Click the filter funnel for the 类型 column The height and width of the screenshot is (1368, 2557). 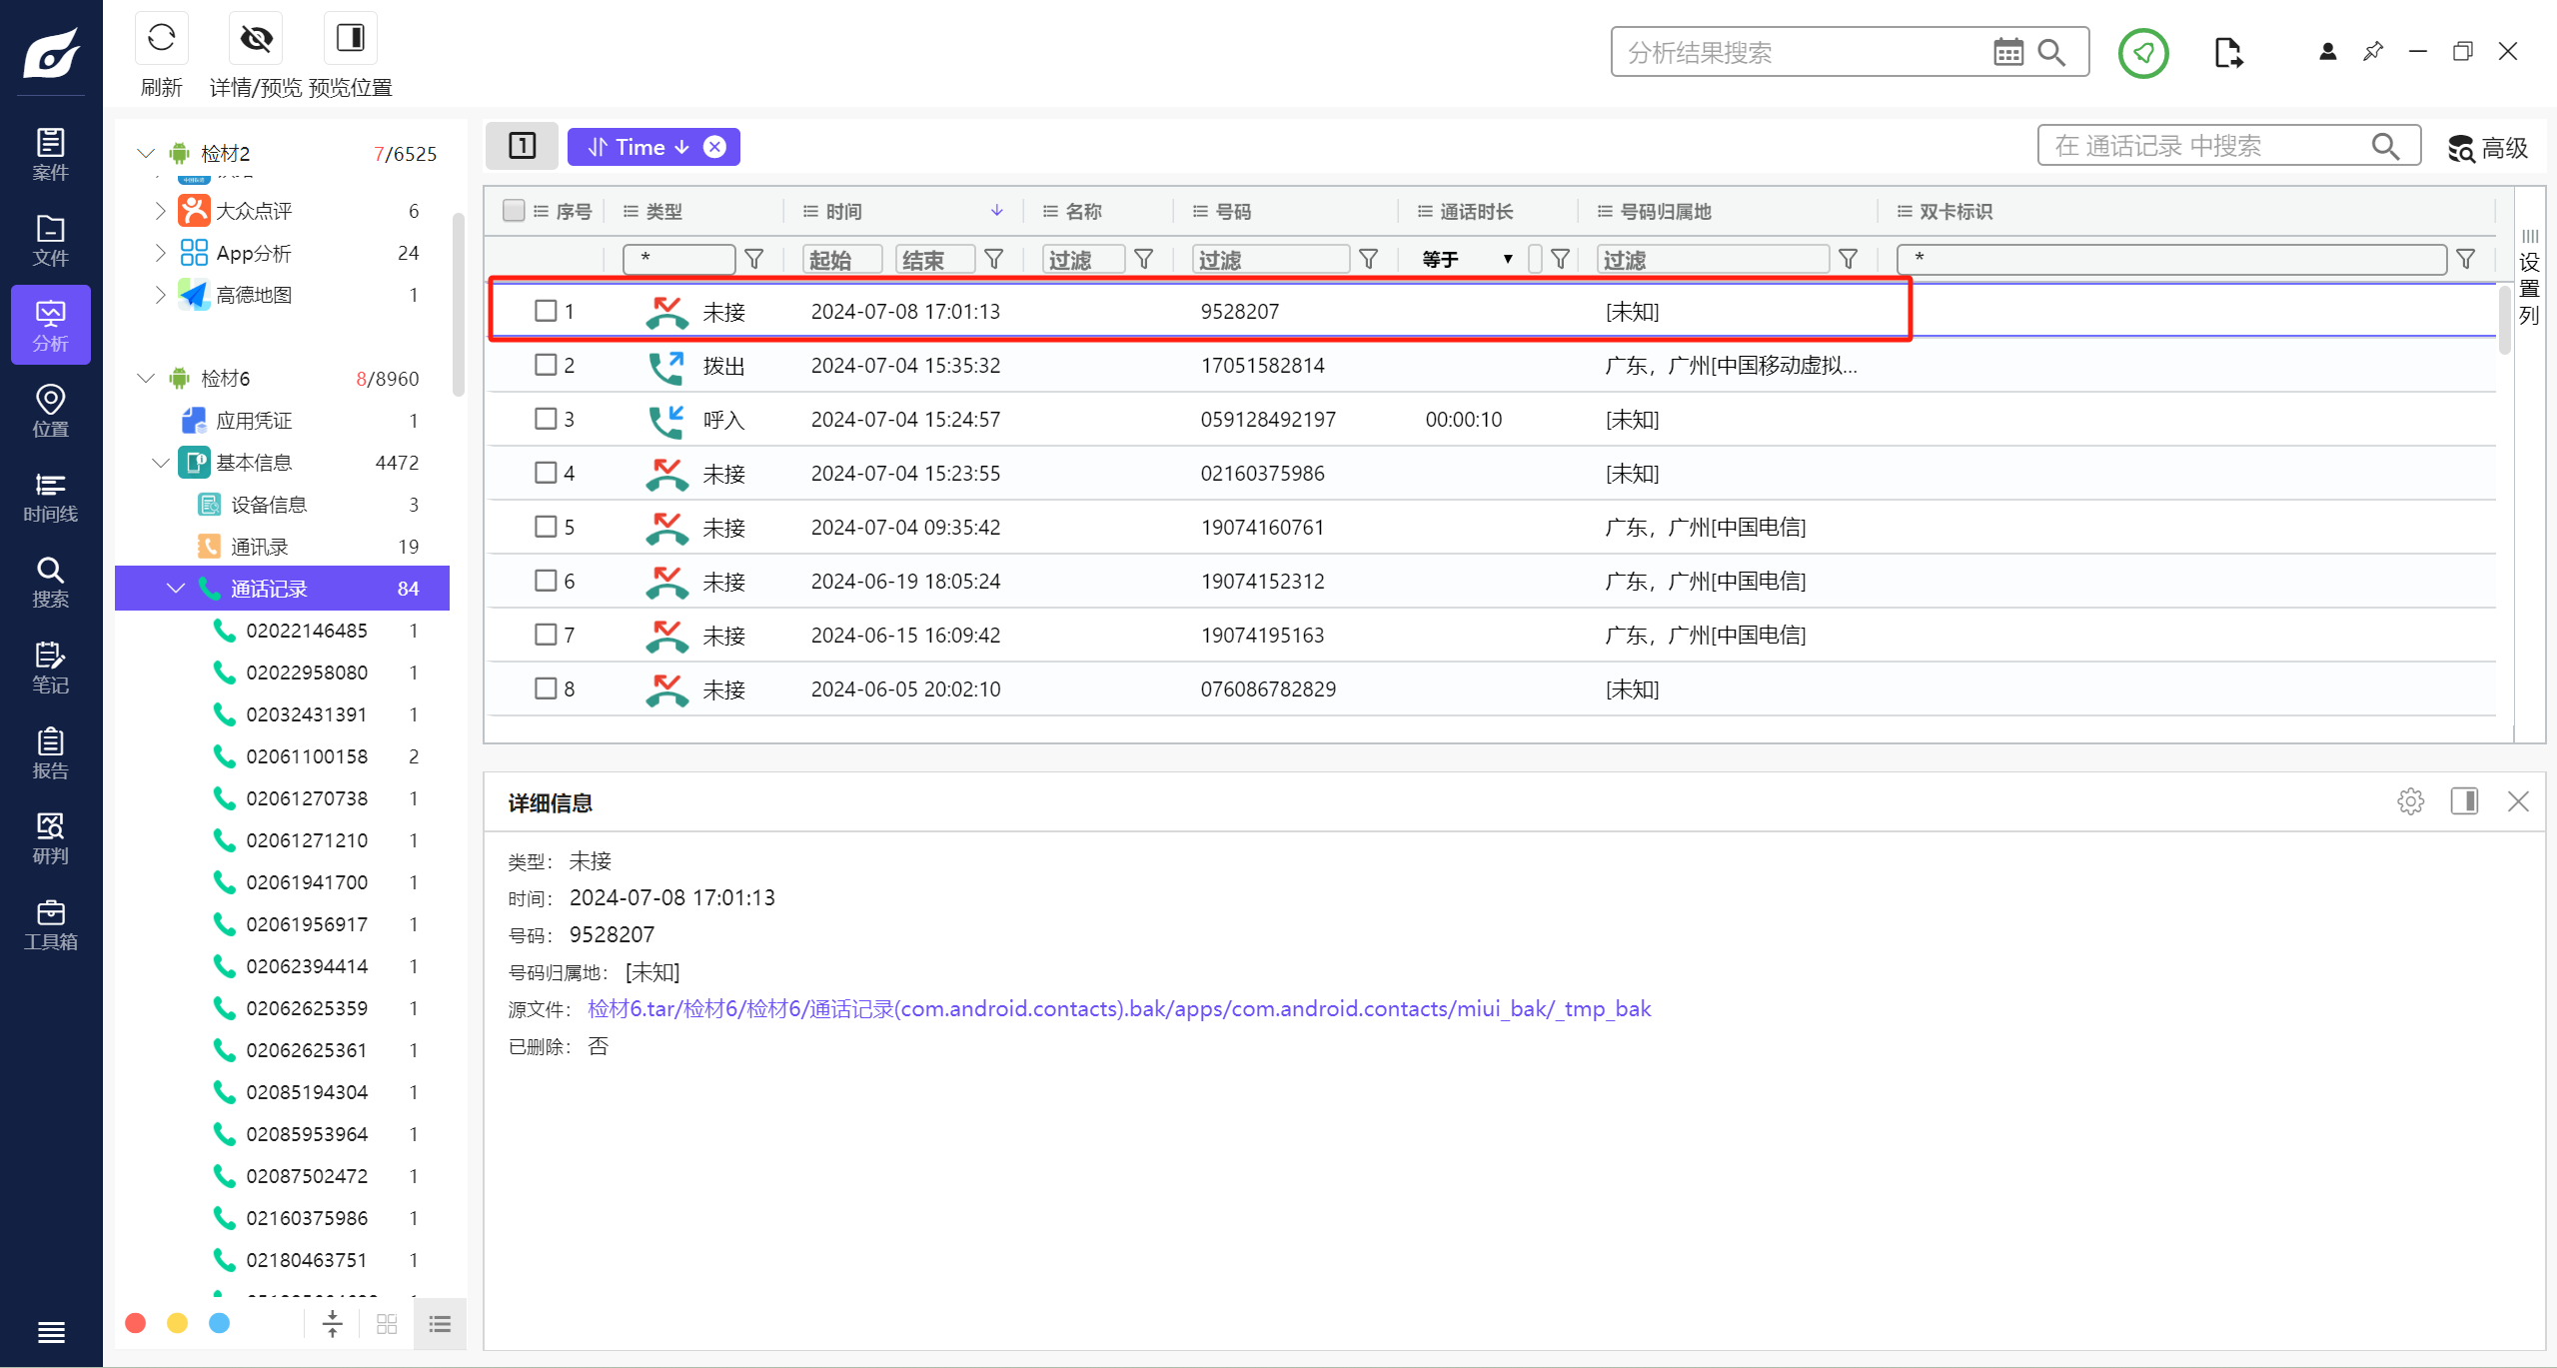754,260
